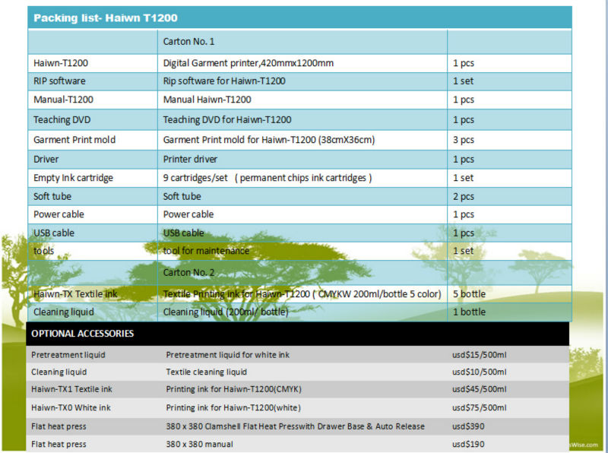Select the '1 pcs' quantity for Printer driver

[x=464, y=159]
